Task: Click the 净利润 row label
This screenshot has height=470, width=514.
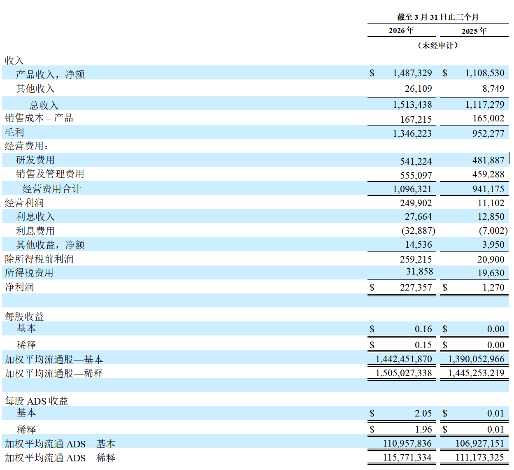Action: 19,287
